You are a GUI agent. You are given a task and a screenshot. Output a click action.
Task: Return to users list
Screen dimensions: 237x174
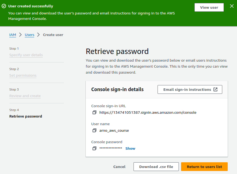(204, 167)
